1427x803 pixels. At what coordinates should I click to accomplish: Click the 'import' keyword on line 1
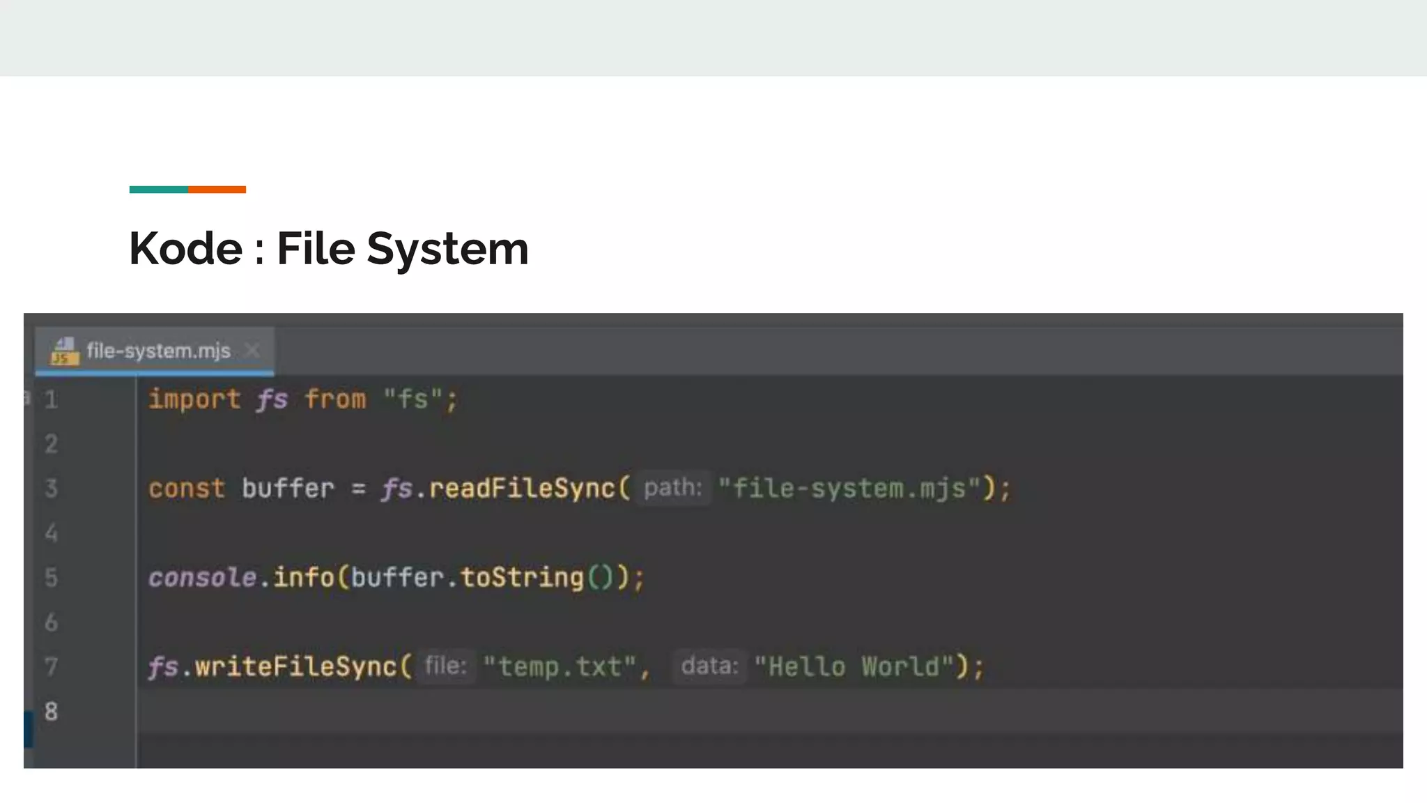click(194, 399)
